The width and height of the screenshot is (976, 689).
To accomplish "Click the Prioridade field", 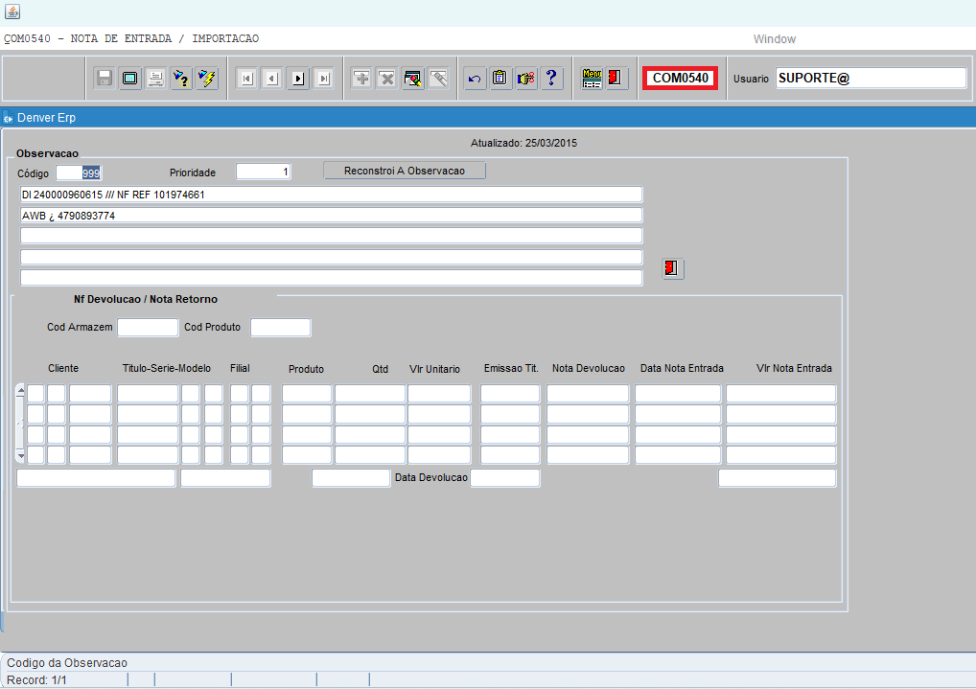I will pyautogui.click(x=264, y=172).
